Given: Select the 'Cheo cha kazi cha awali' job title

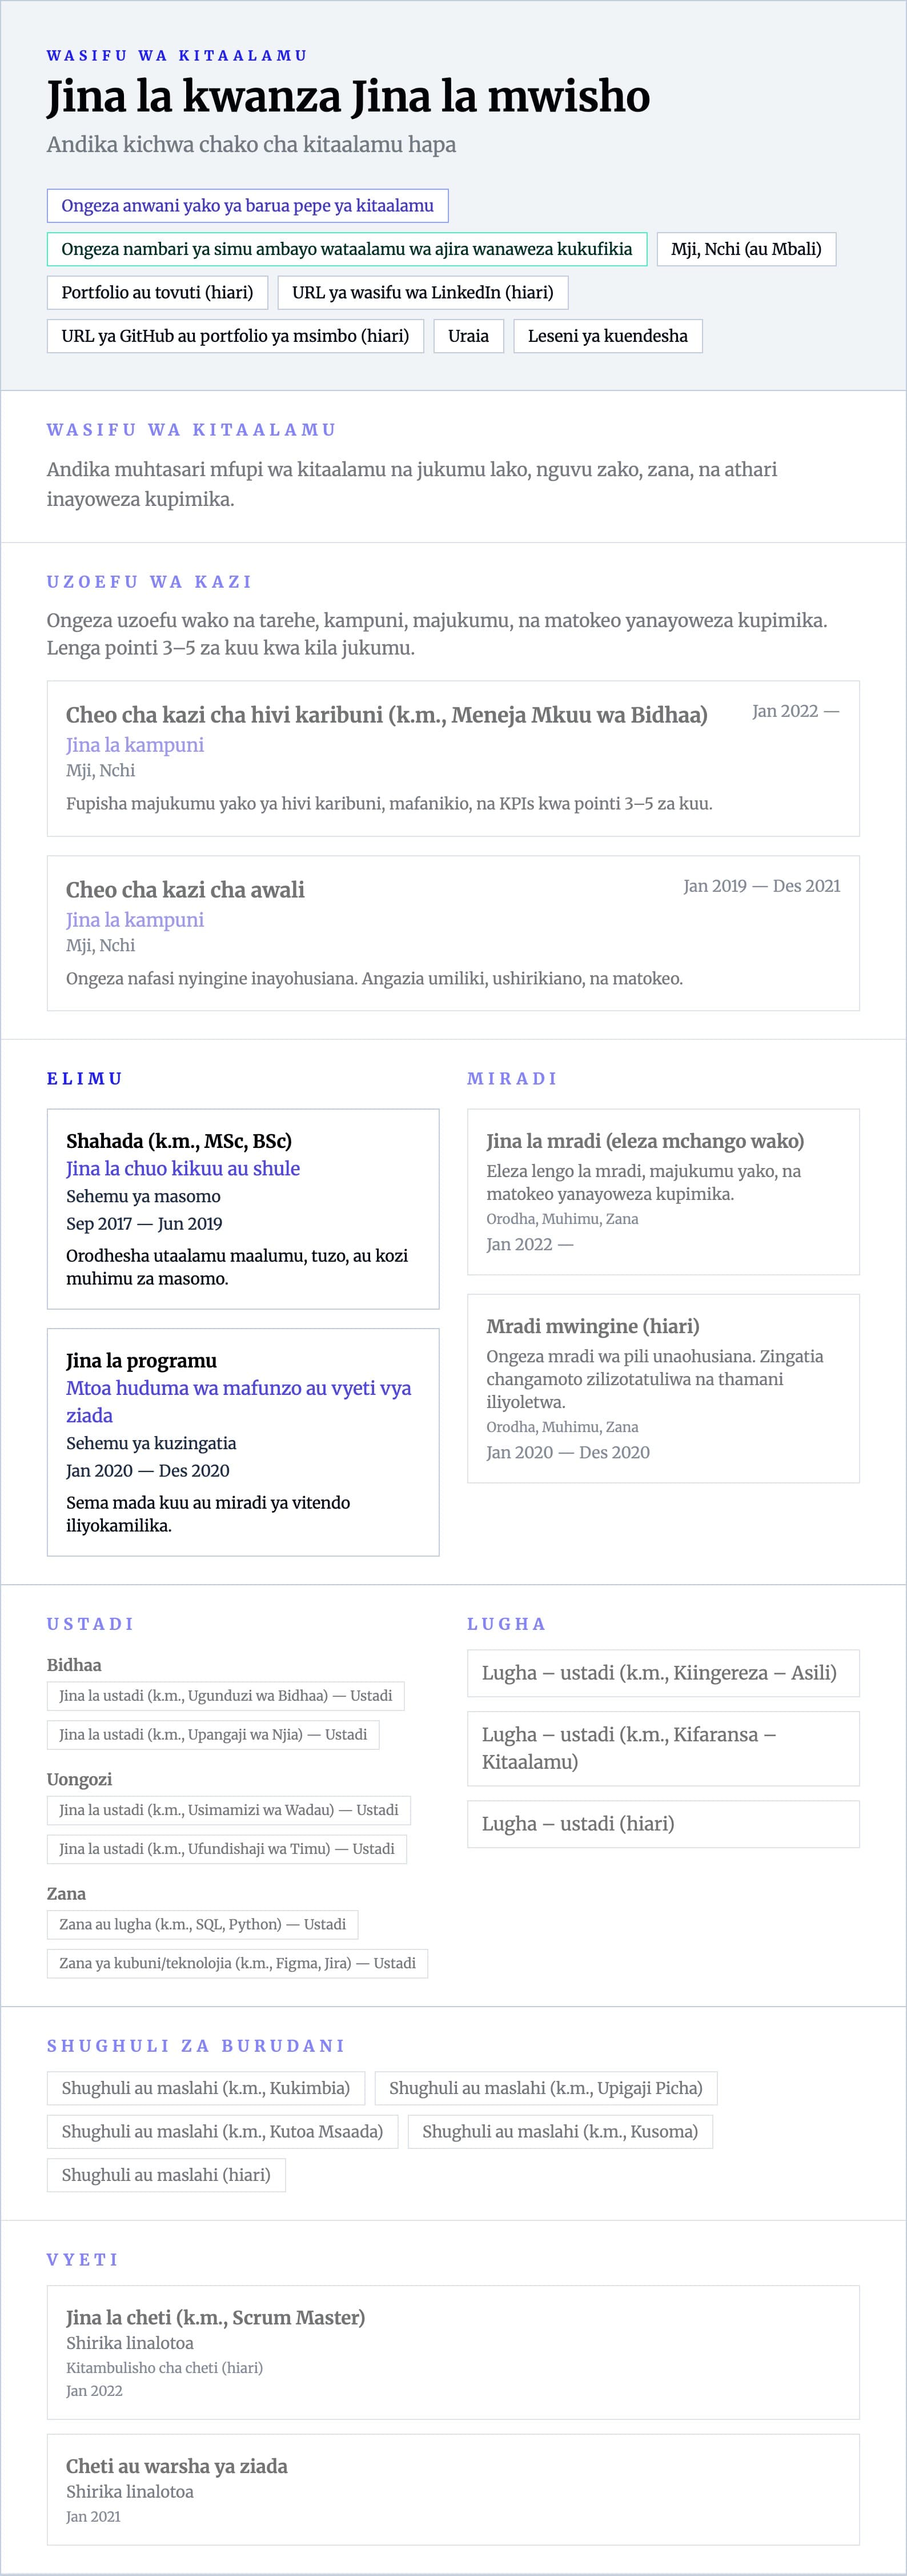Looking at the screenshot, I should pyautogui.click(x=185, y=890).
